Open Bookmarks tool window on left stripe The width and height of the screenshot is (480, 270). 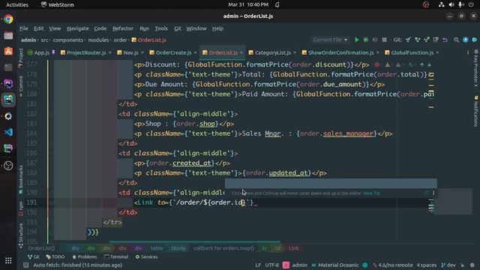point(21,179)
